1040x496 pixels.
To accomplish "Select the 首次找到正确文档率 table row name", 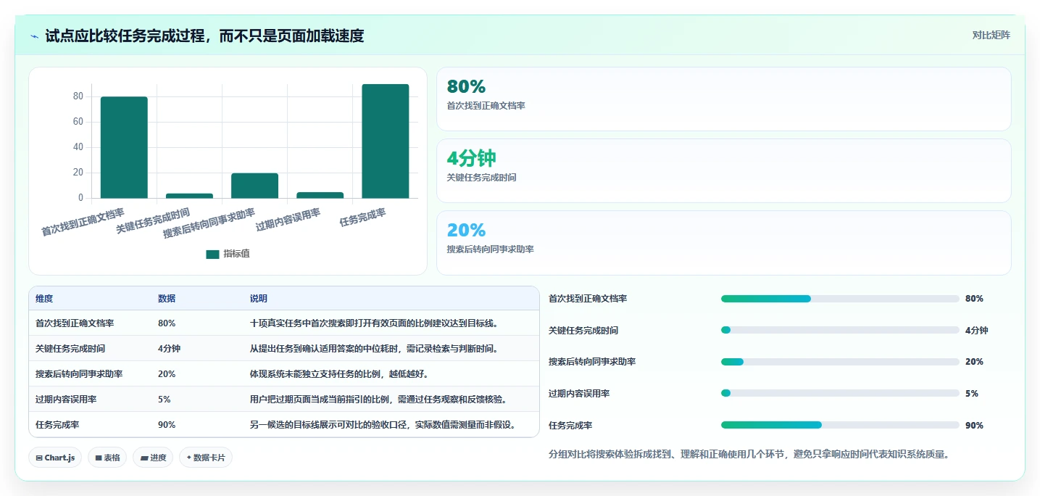I will pos(75,323).
